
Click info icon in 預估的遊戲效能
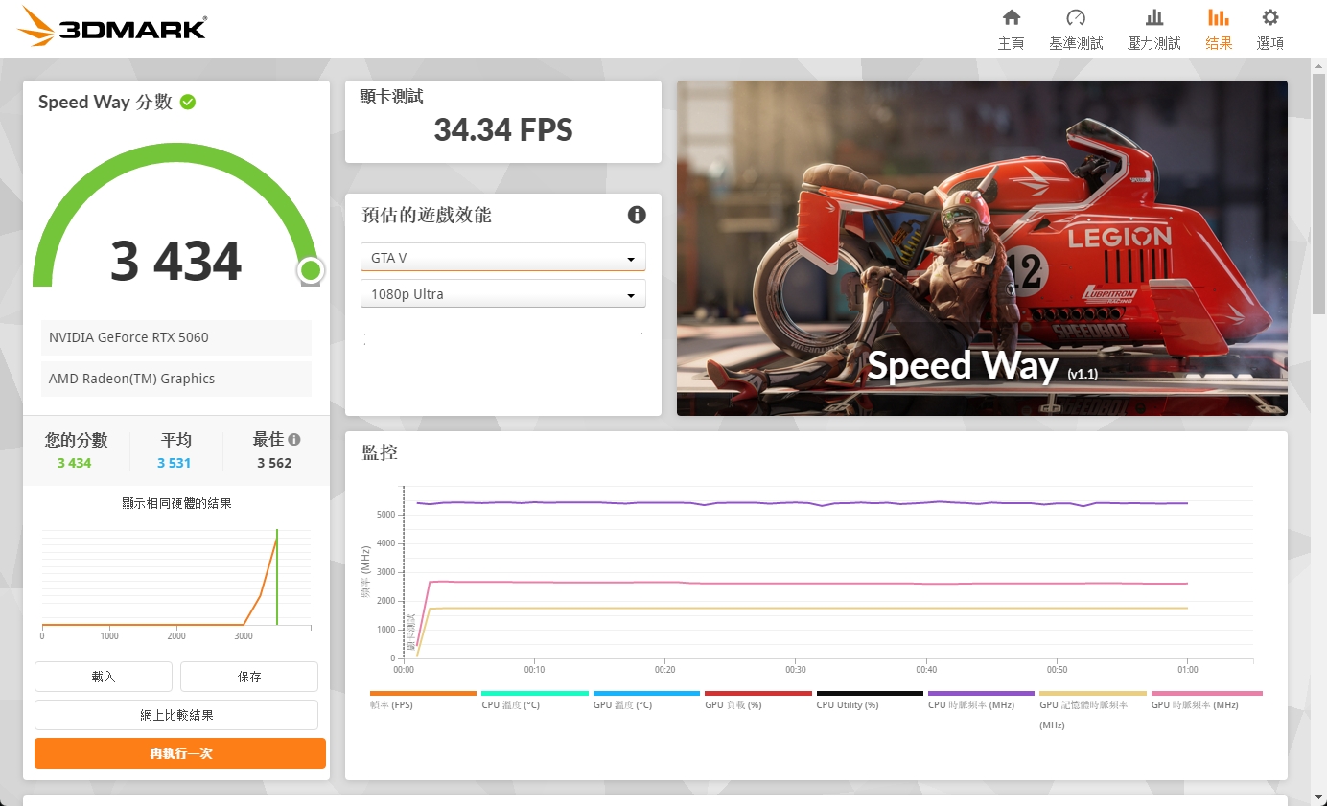[637, 215]
